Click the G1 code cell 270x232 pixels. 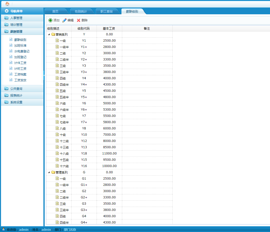[84, 179]
